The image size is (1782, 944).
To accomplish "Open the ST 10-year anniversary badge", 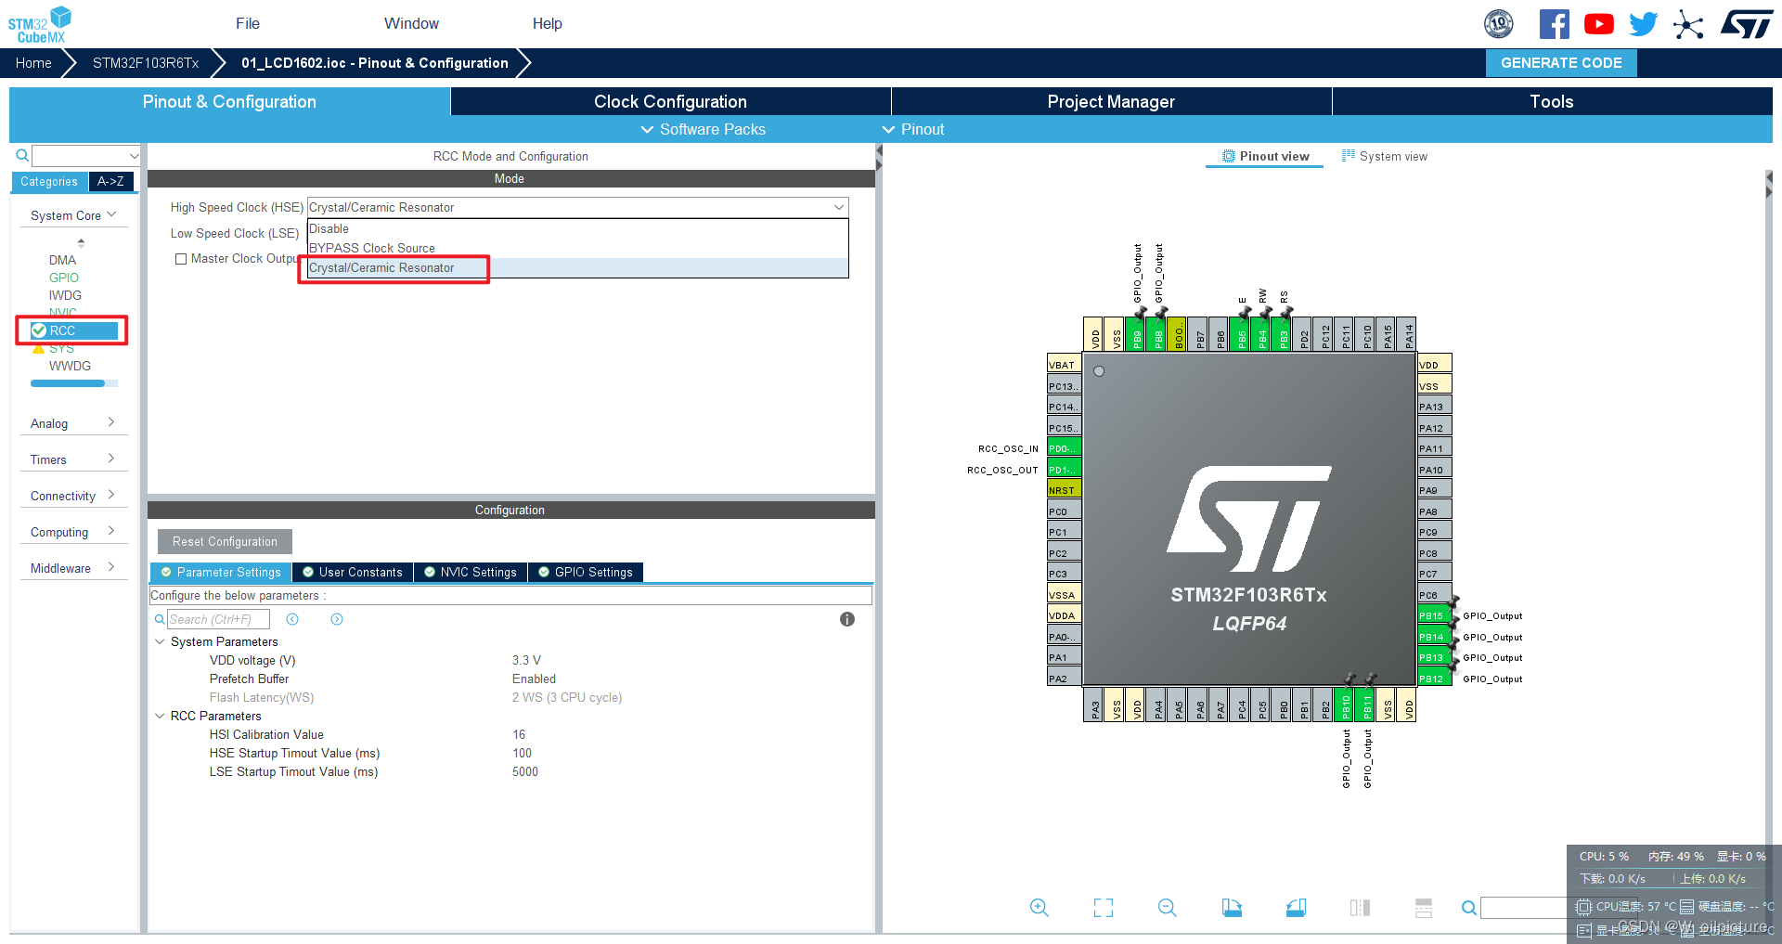I will click(1499, 24).
